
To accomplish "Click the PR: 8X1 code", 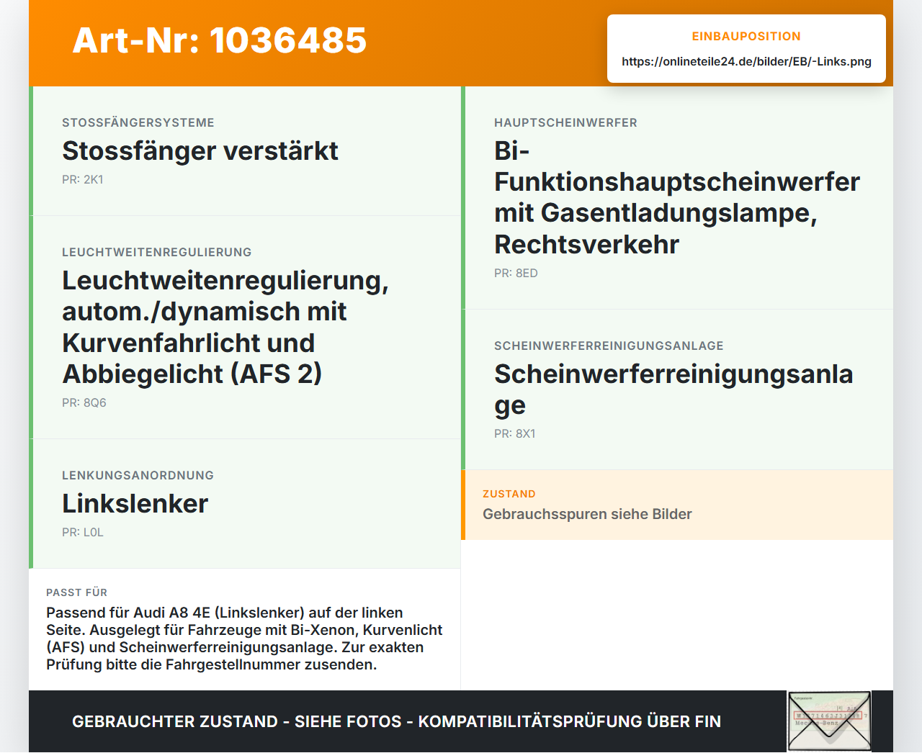I will pyautogui.click(x=515, y=434).
